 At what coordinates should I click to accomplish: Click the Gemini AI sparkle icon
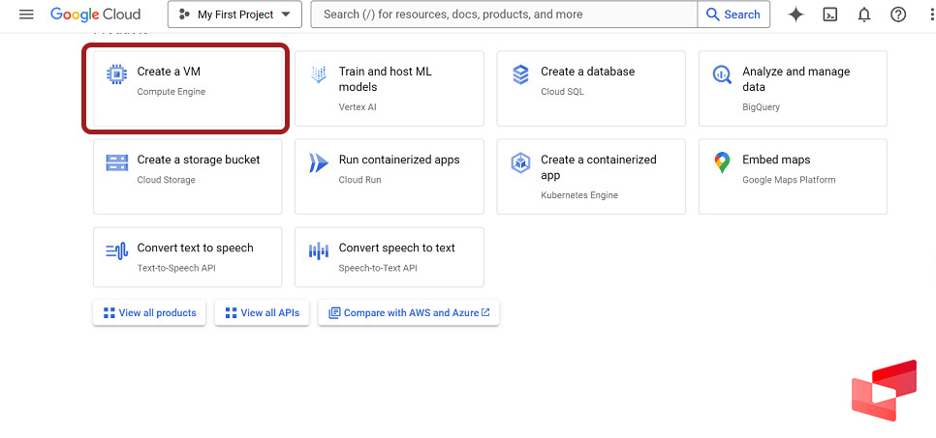point(796,15)
